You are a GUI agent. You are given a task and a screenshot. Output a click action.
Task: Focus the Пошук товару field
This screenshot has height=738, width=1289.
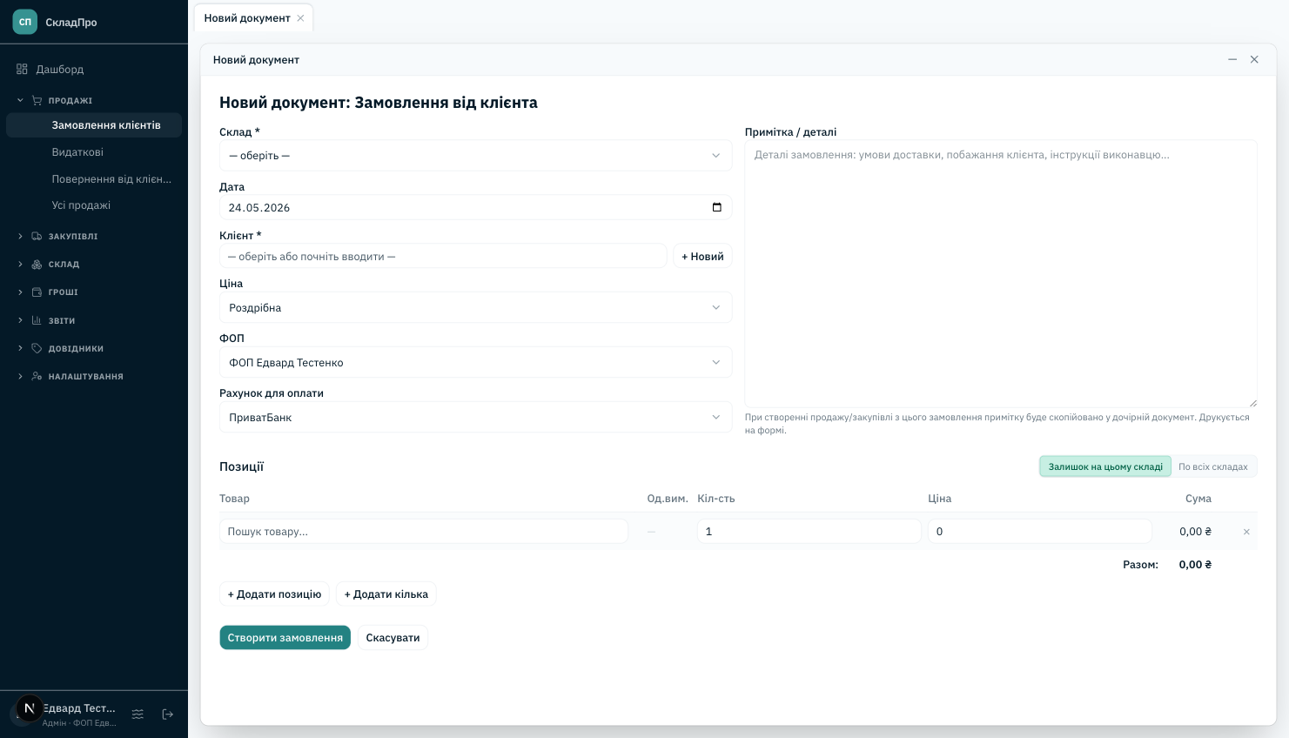coord(424,532)
